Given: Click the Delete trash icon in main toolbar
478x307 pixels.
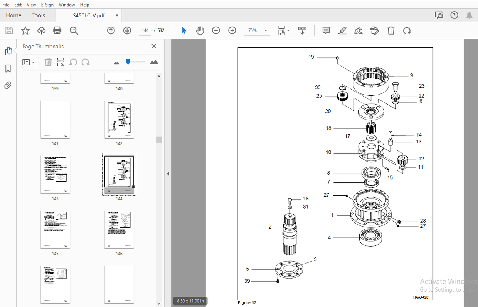Looking at the screenshot, I should (391, 30).
